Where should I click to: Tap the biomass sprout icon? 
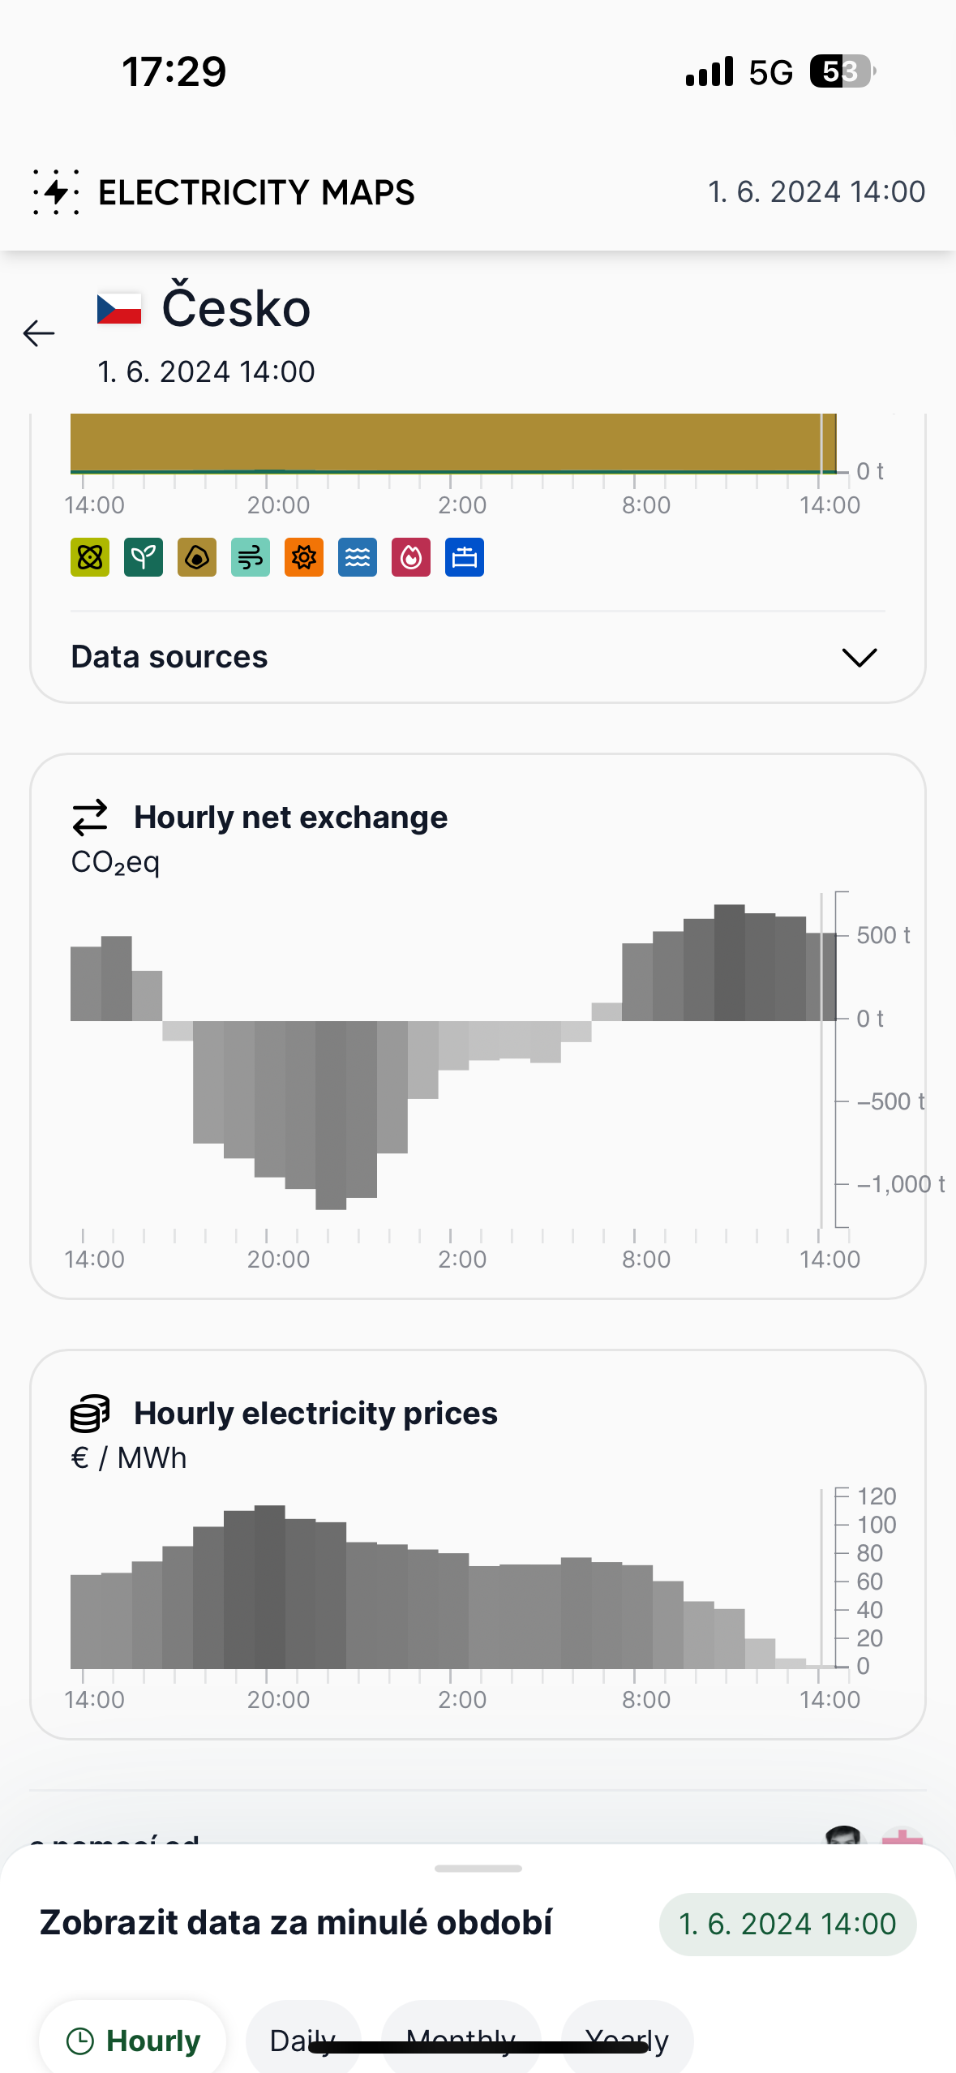coord(144,557)
